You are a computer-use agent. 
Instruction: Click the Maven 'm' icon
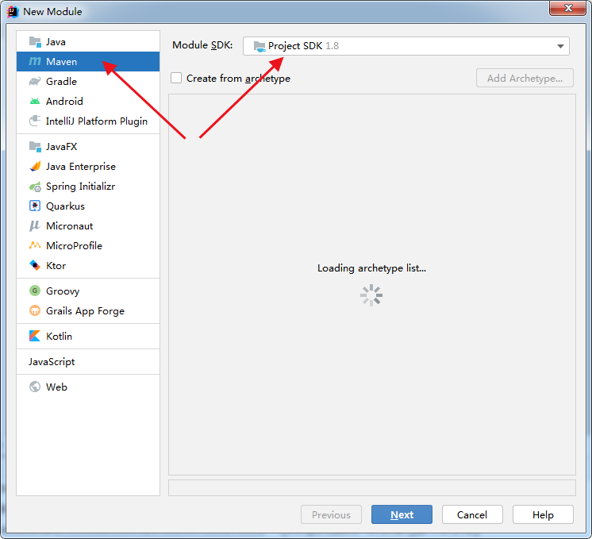tap(35, 61)
